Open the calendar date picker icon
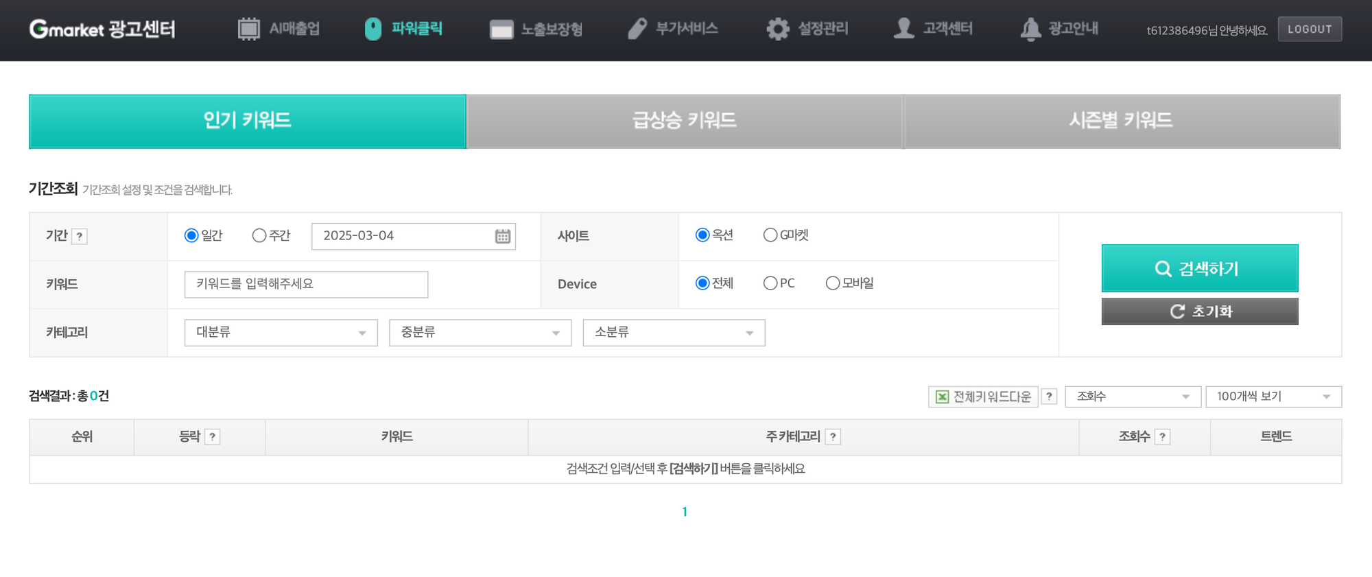The height and width of the screenshot is (577, 1372). tap(503, 236)
